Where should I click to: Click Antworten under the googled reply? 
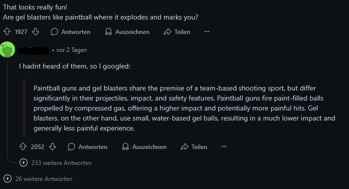(x=93, y=147)
